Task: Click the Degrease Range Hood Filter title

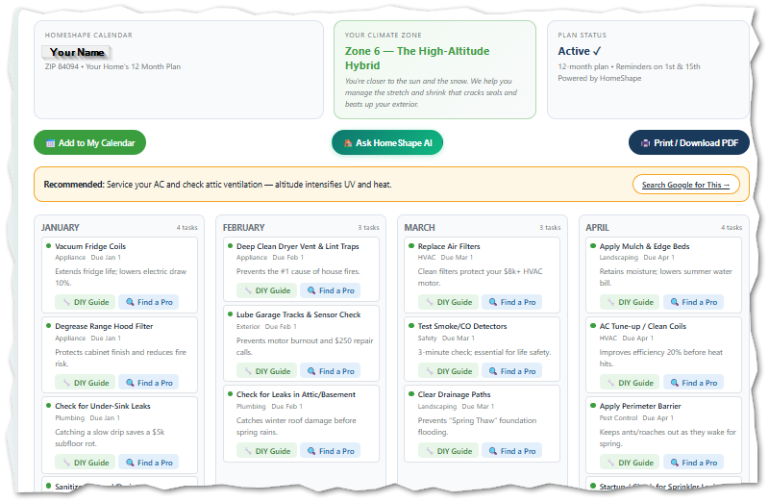Action: pos(104,326)
